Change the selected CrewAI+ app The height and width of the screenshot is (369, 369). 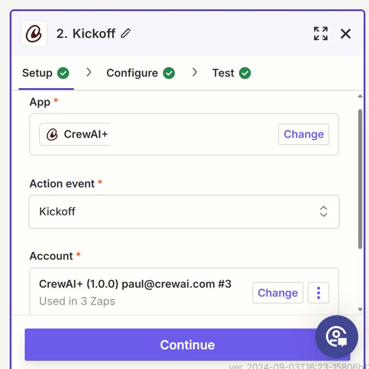click(x=303, y=134)
